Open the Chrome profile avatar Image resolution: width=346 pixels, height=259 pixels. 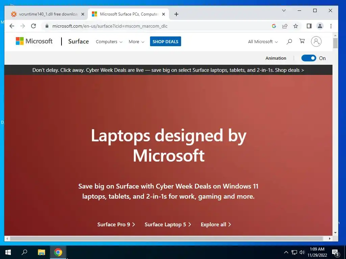tap(320, 26)
